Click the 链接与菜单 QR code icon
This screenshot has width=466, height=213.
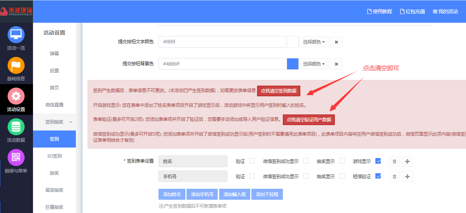click(16, 158)
